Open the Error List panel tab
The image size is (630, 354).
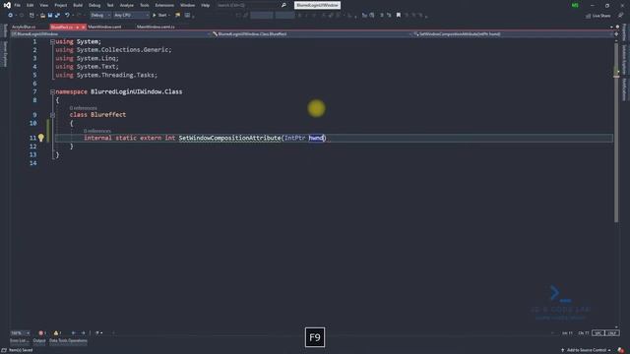(x=19, y=341)
